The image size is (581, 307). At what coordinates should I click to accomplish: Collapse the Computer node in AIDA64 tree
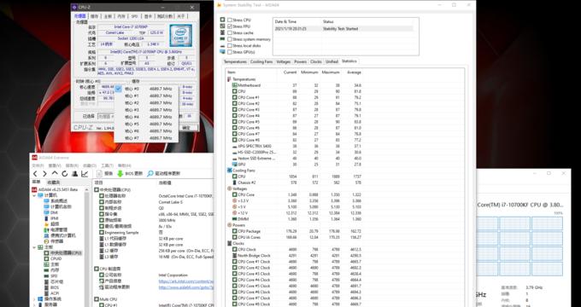34,195
